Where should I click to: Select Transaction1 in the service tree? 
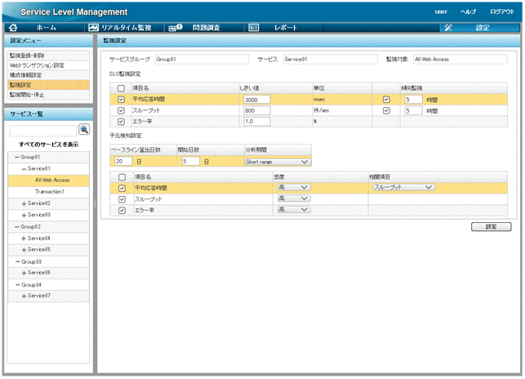point(50,191)
